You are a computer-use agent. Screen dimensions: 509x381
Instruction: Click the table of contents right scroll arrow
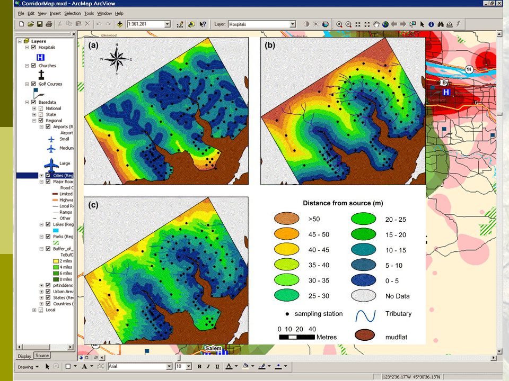(x=71, y=347)
